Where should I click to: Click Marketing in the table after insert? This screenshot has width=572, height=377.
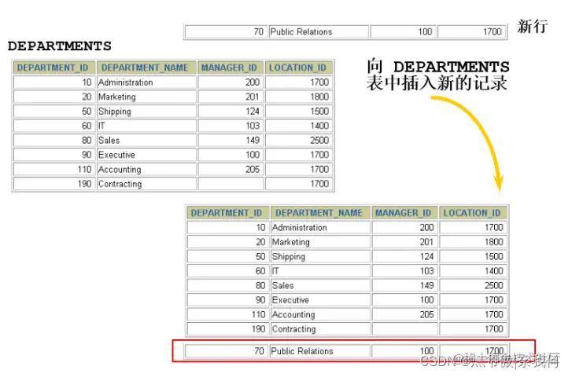[291, 242]
